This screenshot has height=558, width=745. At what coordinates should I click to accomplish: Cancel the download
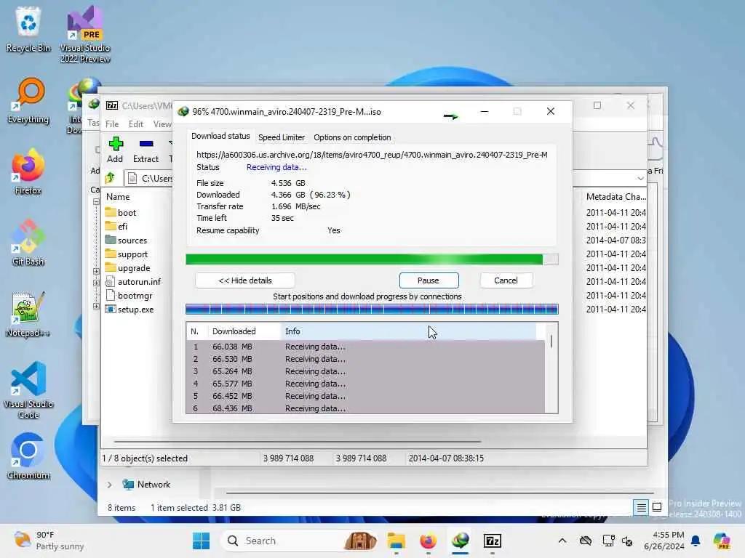[506, 280]
